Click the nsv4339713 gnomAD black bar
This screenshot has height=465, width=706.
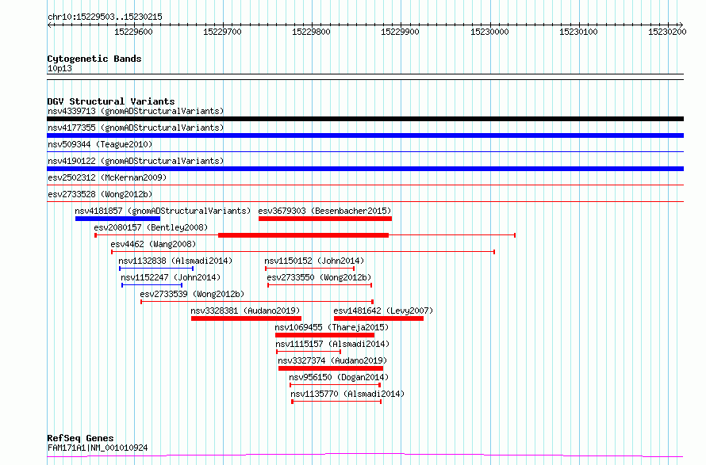[365, 119]
